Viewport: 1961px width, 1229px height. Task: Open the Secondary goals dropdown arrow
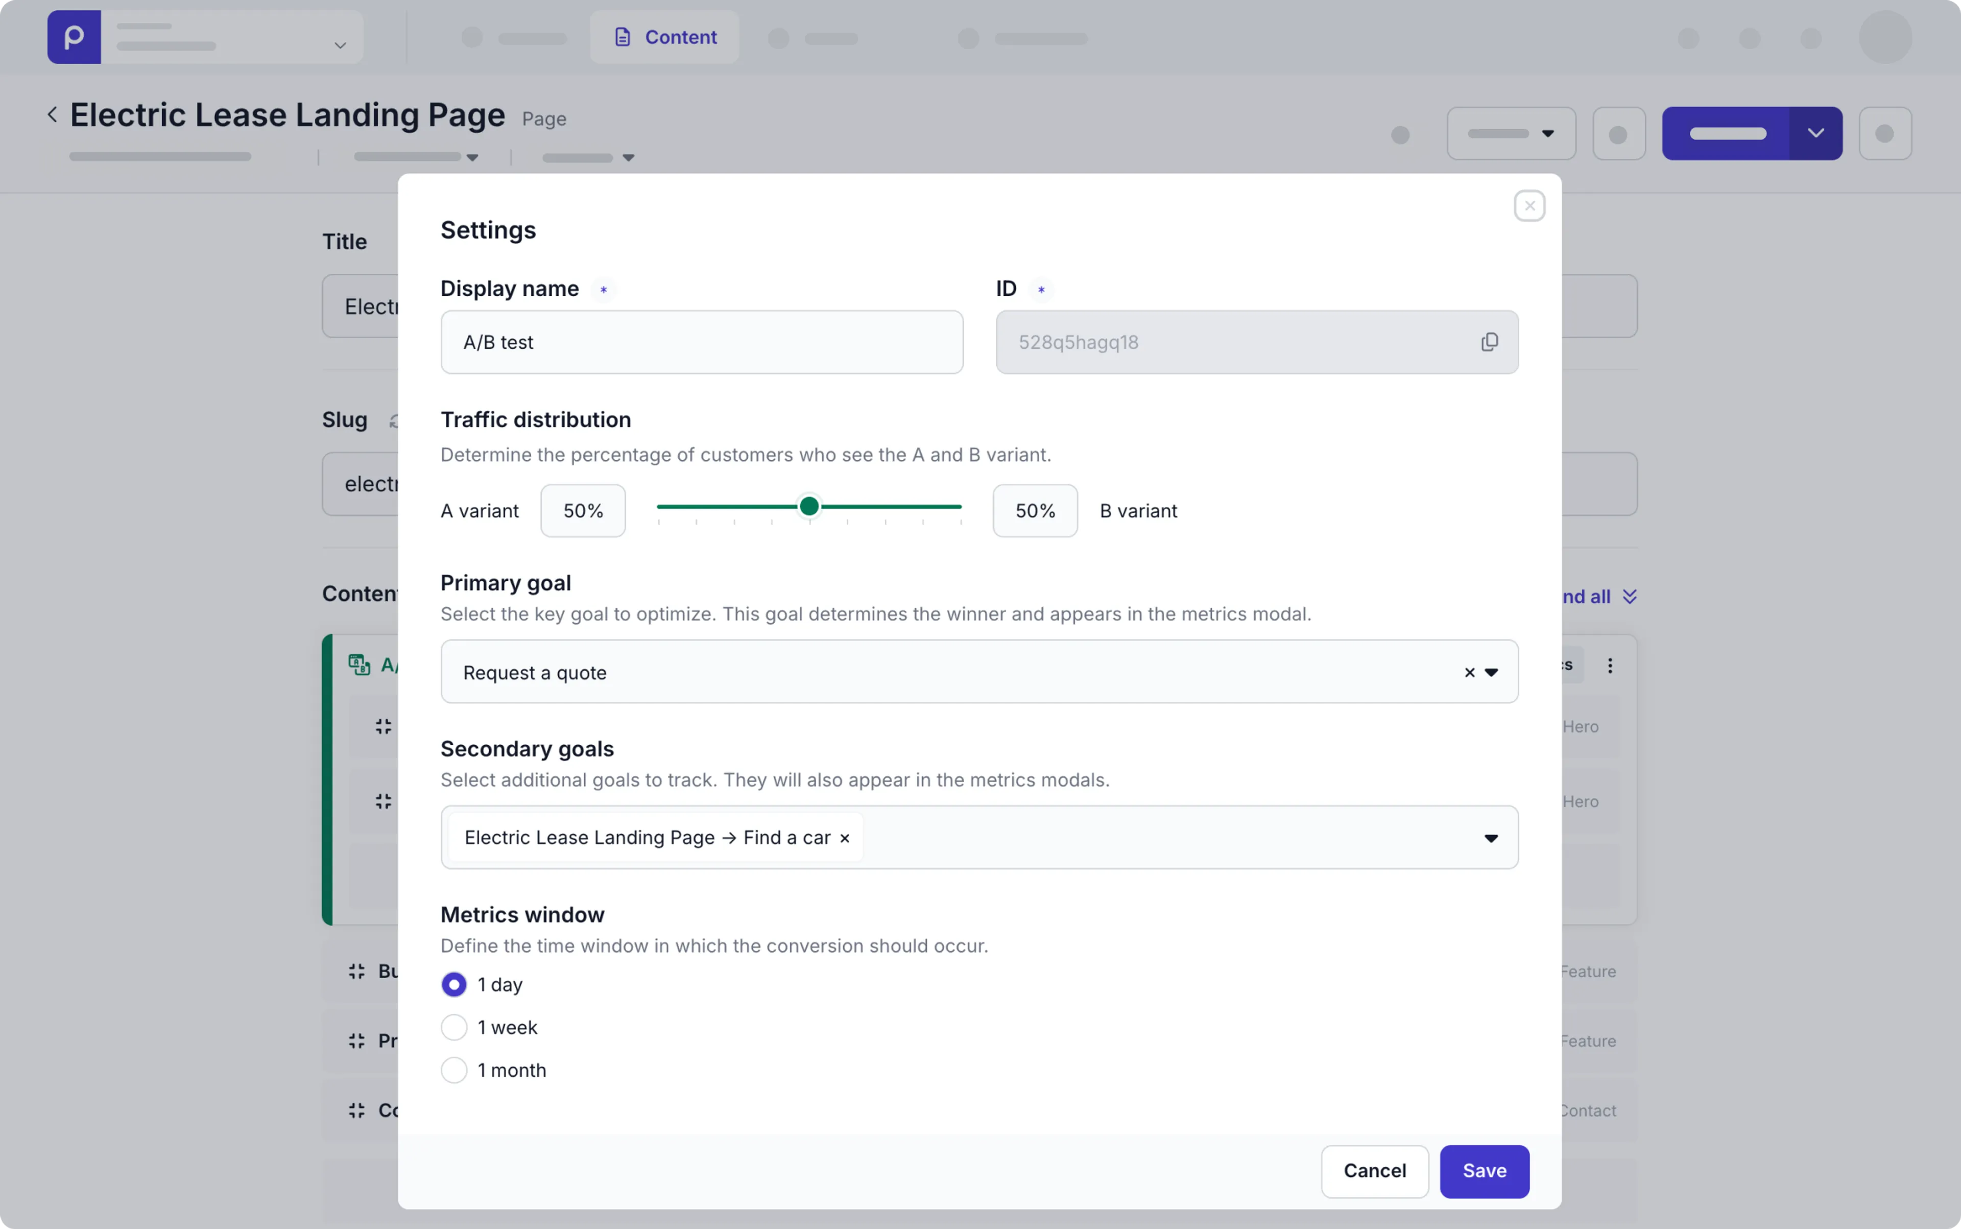(1491, 838)
